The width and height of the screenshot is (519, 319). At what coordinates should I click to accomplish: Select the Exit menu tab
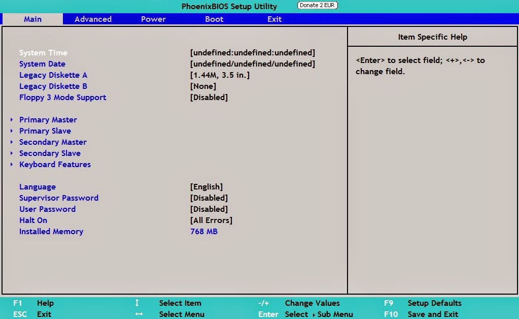(274, 19)
